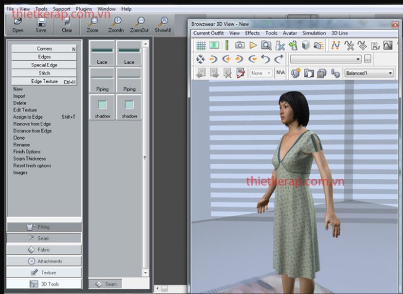Toggle the green grid icon in 3D View
This screenshot has height=294, width=403.
(x=201, y=46)
